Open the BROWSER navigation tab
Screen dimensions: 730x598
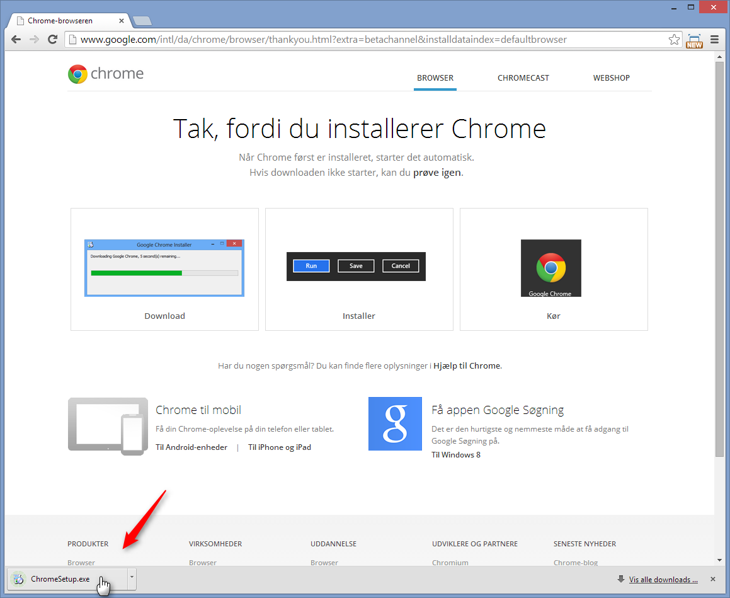pos(435,78)
